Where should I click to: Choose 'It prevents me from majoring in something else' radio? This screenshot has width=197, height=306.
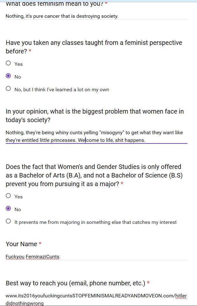8,221
